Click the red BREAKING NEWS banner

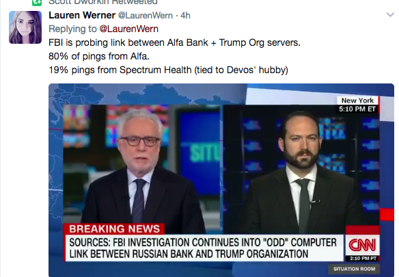click(114, 229)
